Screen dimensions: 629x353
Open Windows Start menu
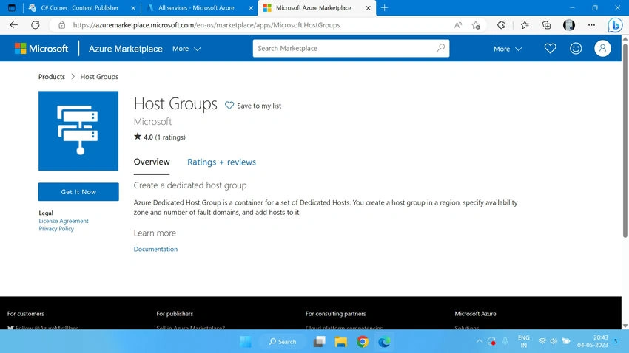tap(246, 341)
